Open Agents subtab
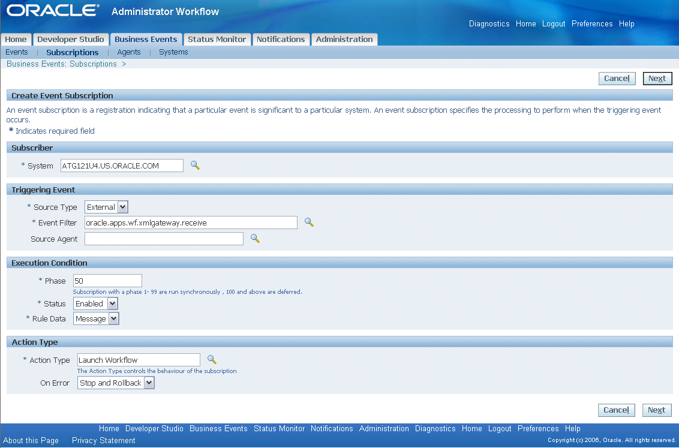679x448 pixels. coord(128,52)
